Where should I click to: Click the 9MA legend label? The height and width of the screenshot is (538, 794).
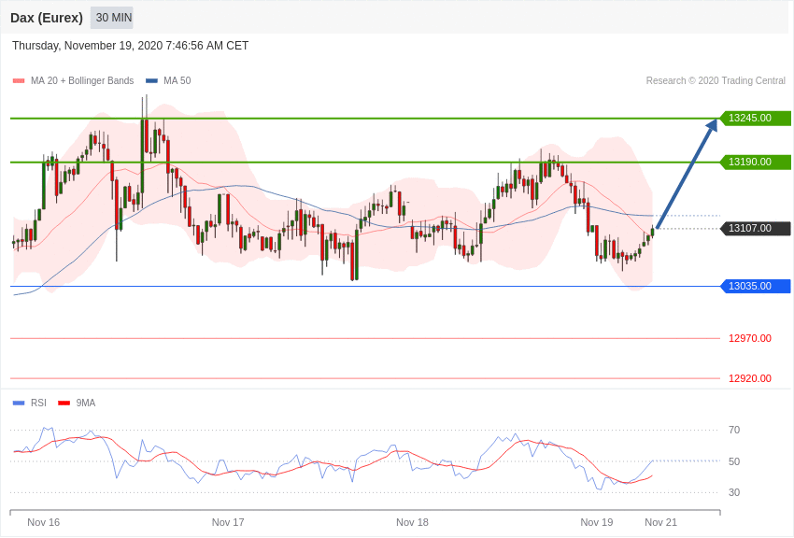(86, 403)
